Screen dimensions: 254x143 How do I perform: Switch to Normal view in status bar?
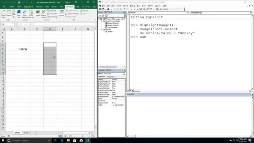click(60, 136)
